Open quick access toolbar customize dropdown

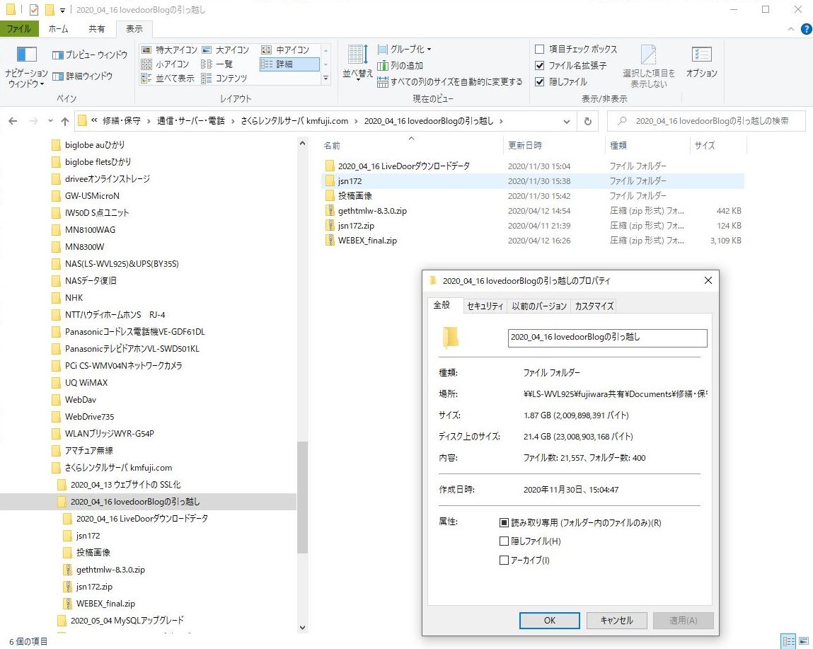pyautogui.click(x=62, y=10)
